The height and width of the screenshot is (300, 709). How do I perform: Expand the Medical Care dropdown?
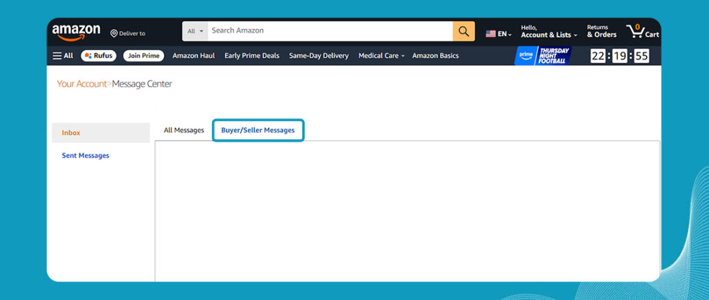pyautogui.click(x=382, y=56)
